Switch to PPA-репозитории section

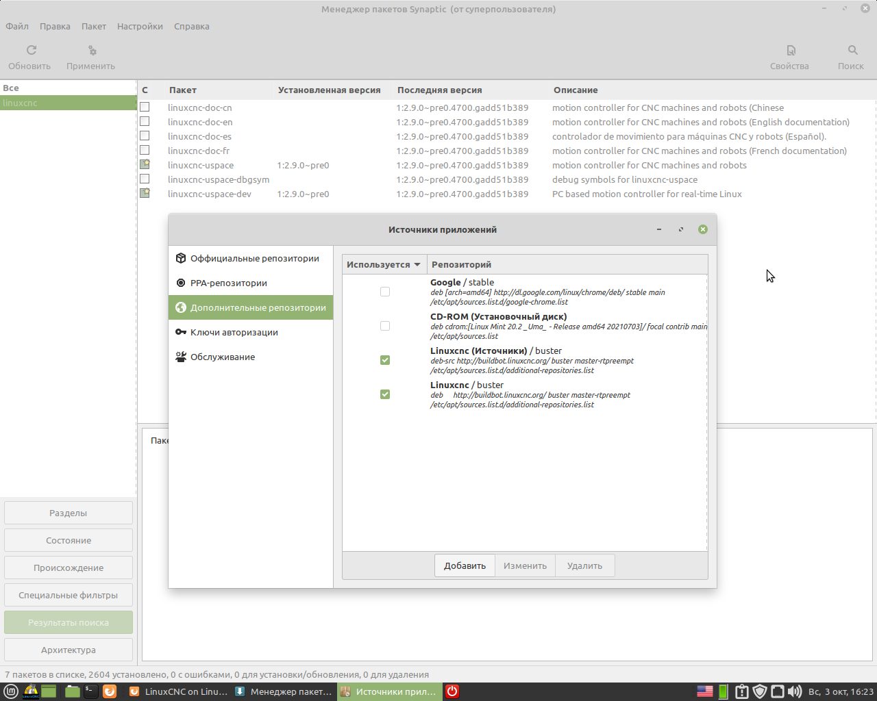251,283
